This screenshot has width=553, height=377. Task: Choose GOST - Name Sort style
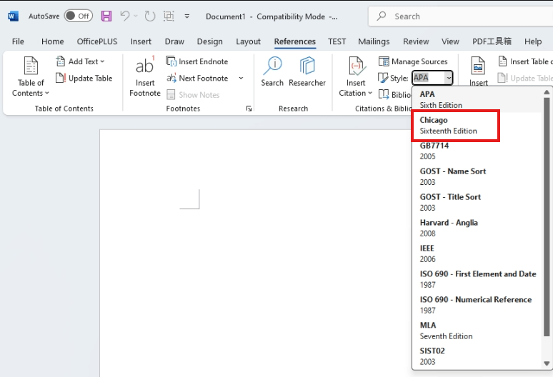[x=477, y=176]
